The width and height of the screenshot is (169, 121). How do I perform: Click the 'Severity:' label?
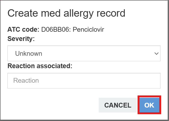tap(21, 39)
